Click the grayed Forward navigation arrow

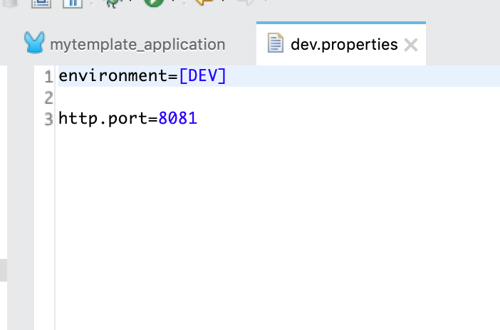[x=246, y=2]
